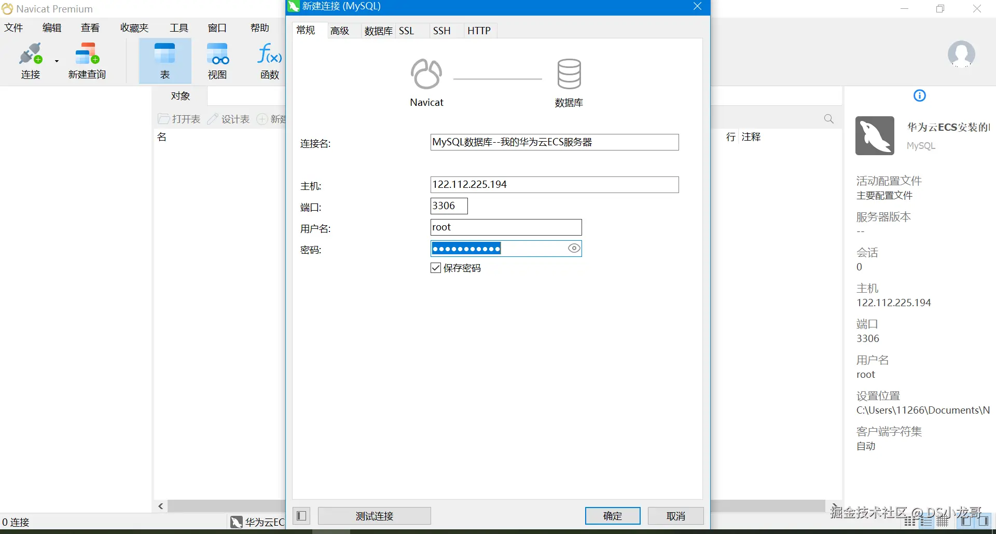Viewport: 996px width, 534px height.
Task: Open the Function objects icon
Action: [x=270, y=61]
